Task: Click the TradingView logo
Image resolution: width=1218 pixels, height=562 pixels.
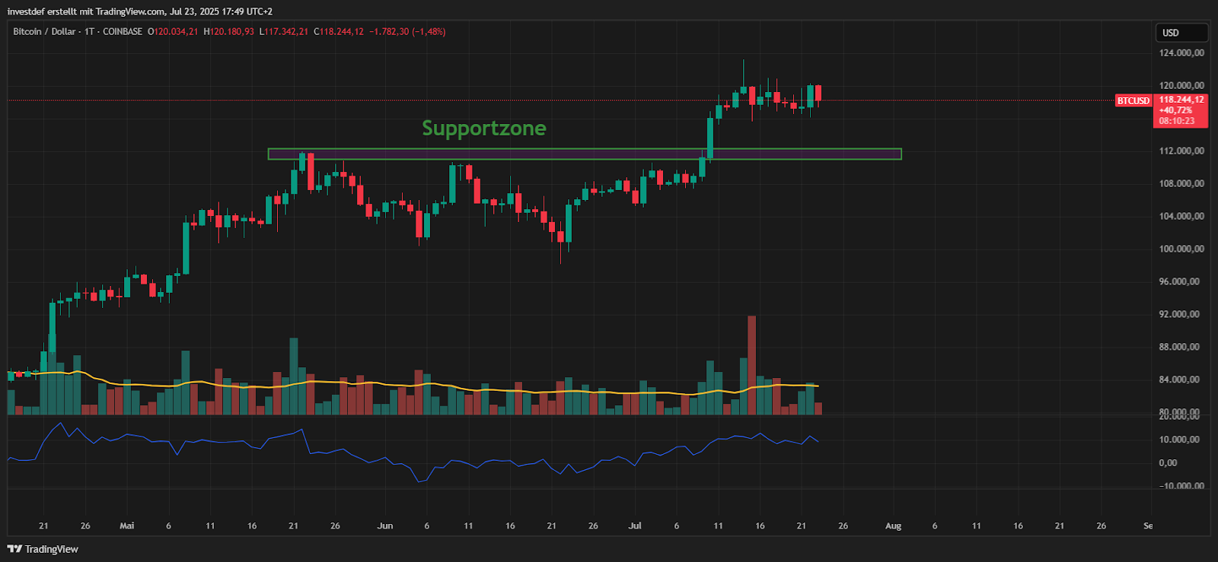Action: click(43, 549)
